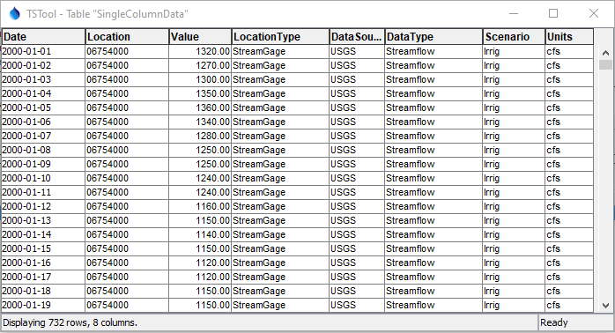Select date cell 2000-01-15
The image size is (615, 333).
pos(43,249)
